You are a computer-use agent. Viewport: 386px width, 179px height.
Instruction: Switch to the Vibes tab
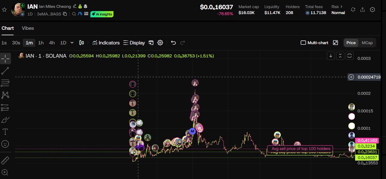coord(28,28)
